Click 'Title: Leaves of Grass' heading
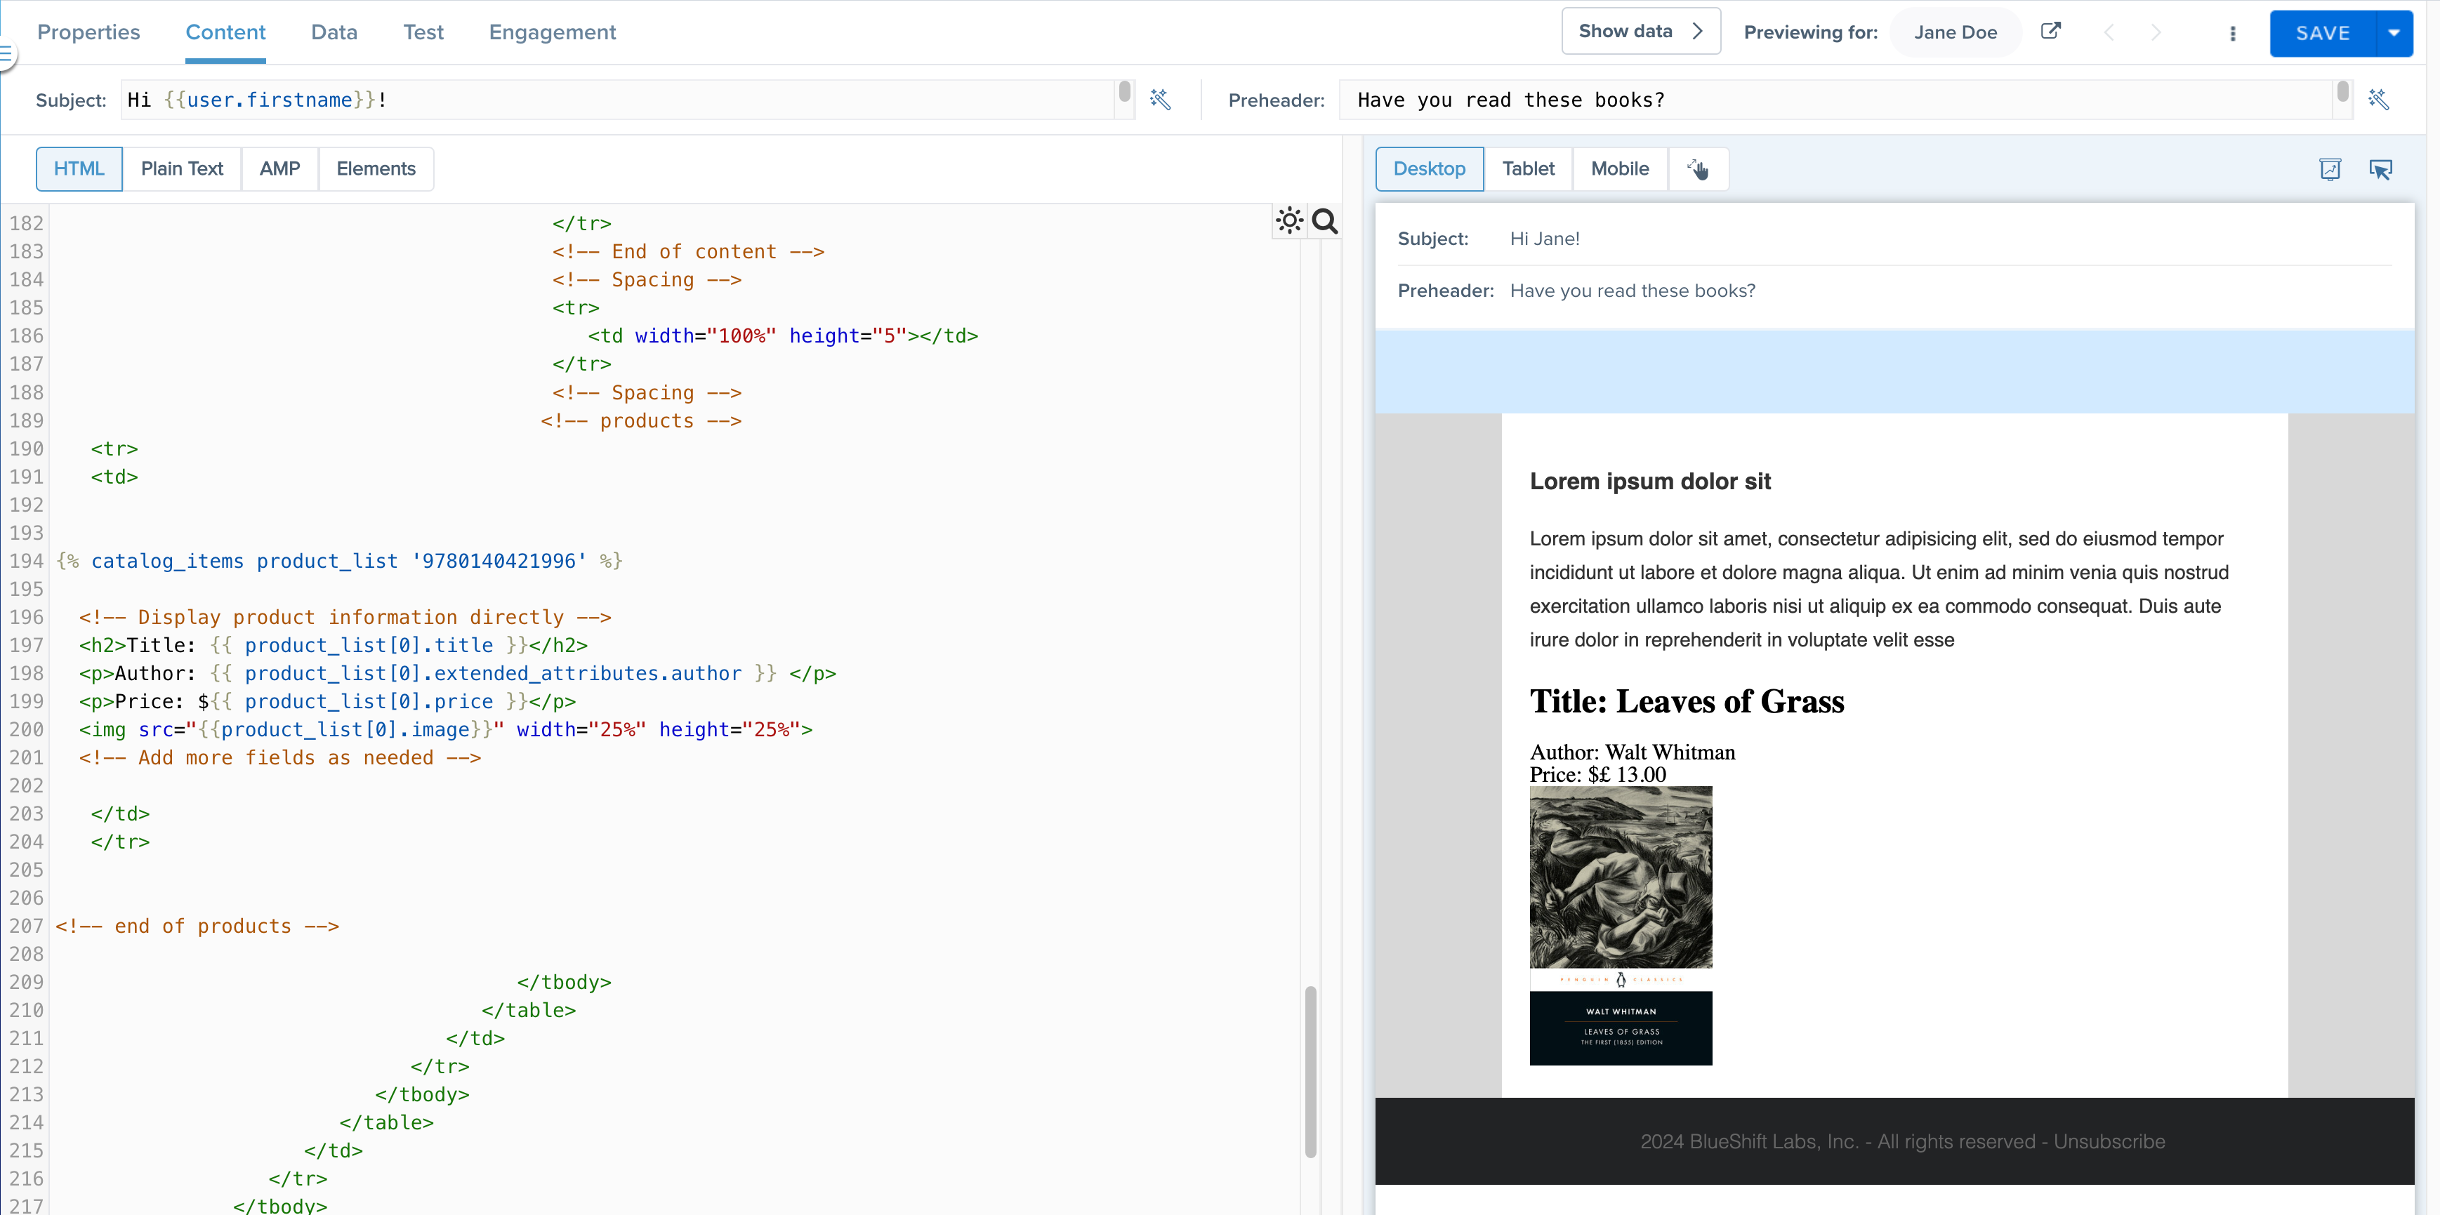The height and width of the screenshot is (1215, 2440). [x=1687, y=701]
